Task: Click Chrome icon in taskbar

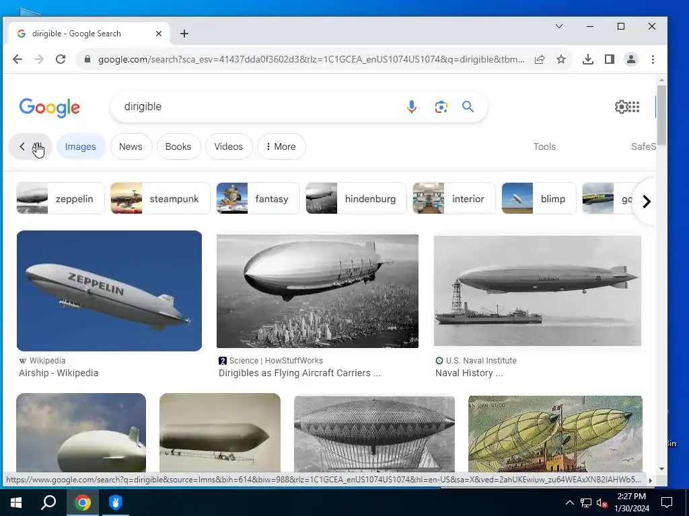Action: (x=82, y=503)
